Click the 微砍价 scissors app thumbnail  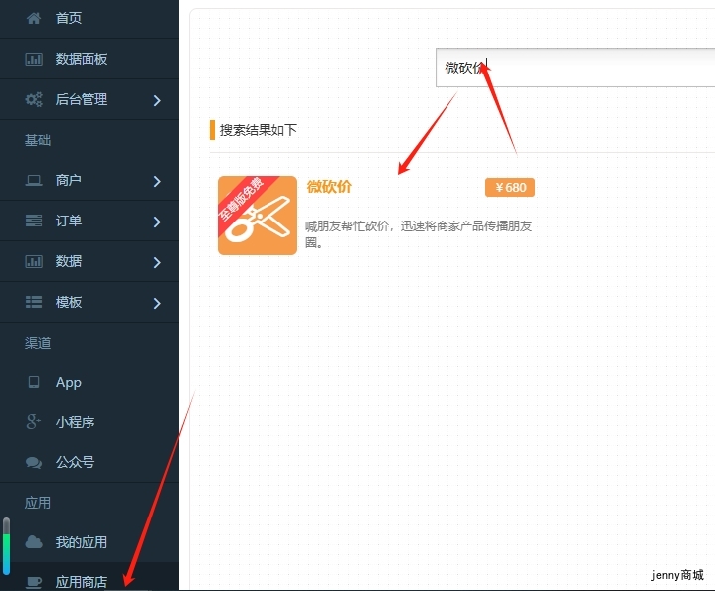point(258,216)
